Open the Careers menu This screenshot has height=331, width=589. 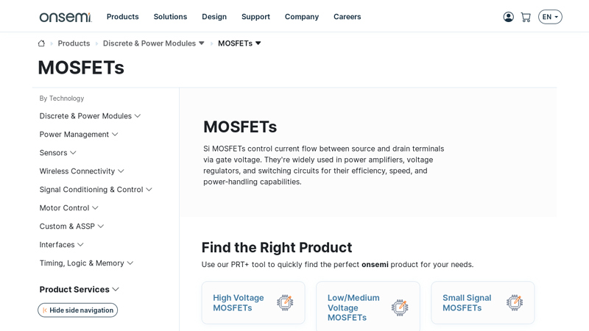347,17
